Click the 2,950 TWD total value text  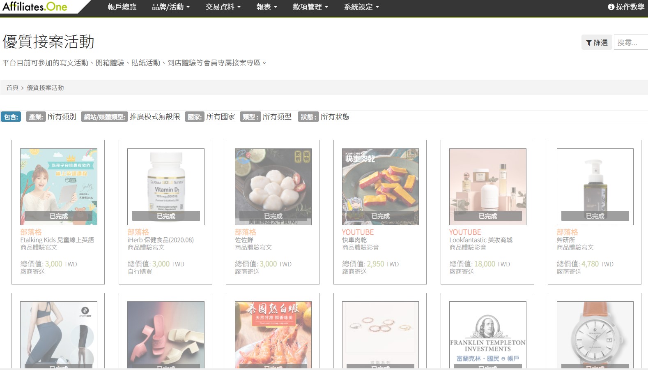click(383, 264)
